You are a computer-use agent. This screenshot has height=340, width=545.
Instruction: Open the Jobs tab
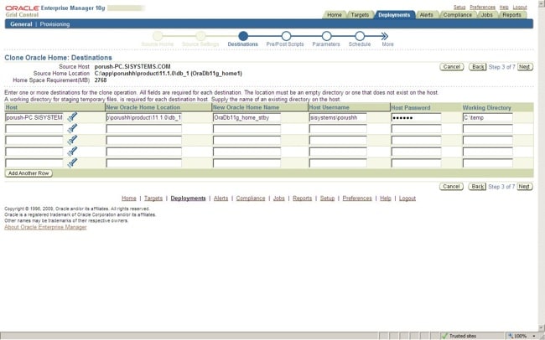[x=486, y=15]
